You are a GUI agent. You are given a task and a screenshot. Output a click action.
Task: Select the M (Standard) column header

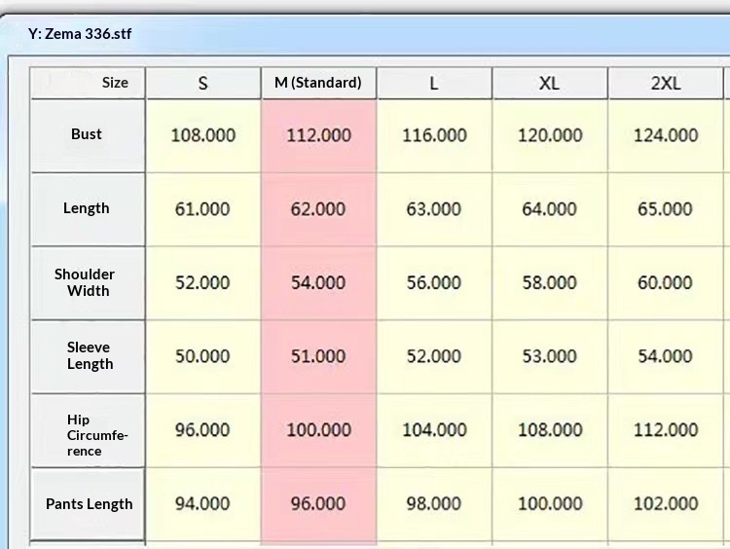318,84
